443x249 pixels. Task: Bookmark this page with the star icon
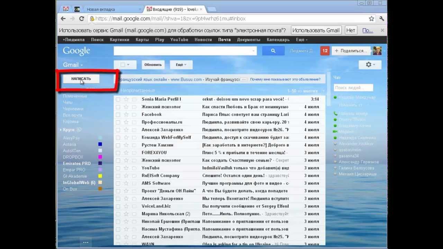pos(371,19)
